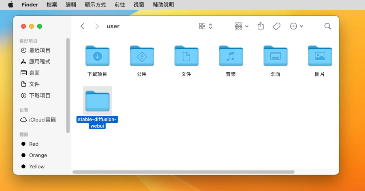Image resolution: width=365 pixels, height=191 pixels.
Task: Click the Share icon in toolbar
Action: 261,26
